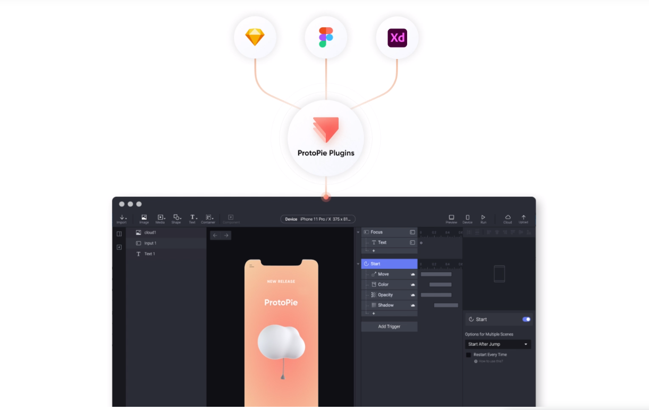Click the Component toolbar icon
The height and width of the screenshot is (410, 649).
click(x=231, y=219)
